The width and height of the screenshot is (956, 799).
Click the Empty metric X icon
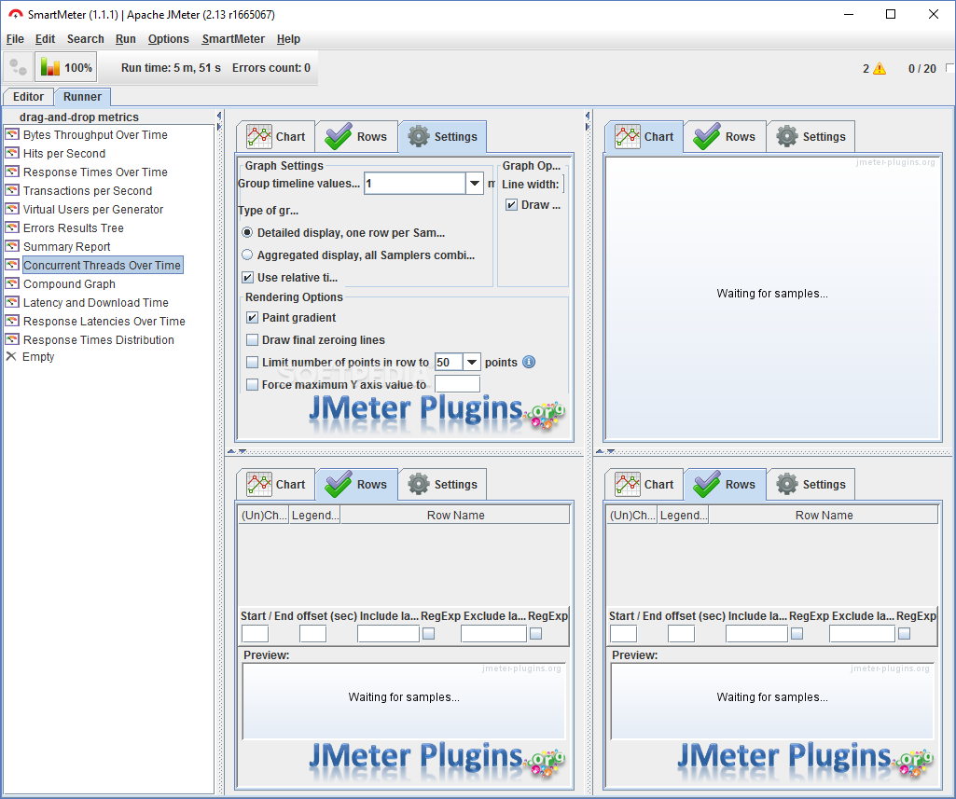(11, 356)
